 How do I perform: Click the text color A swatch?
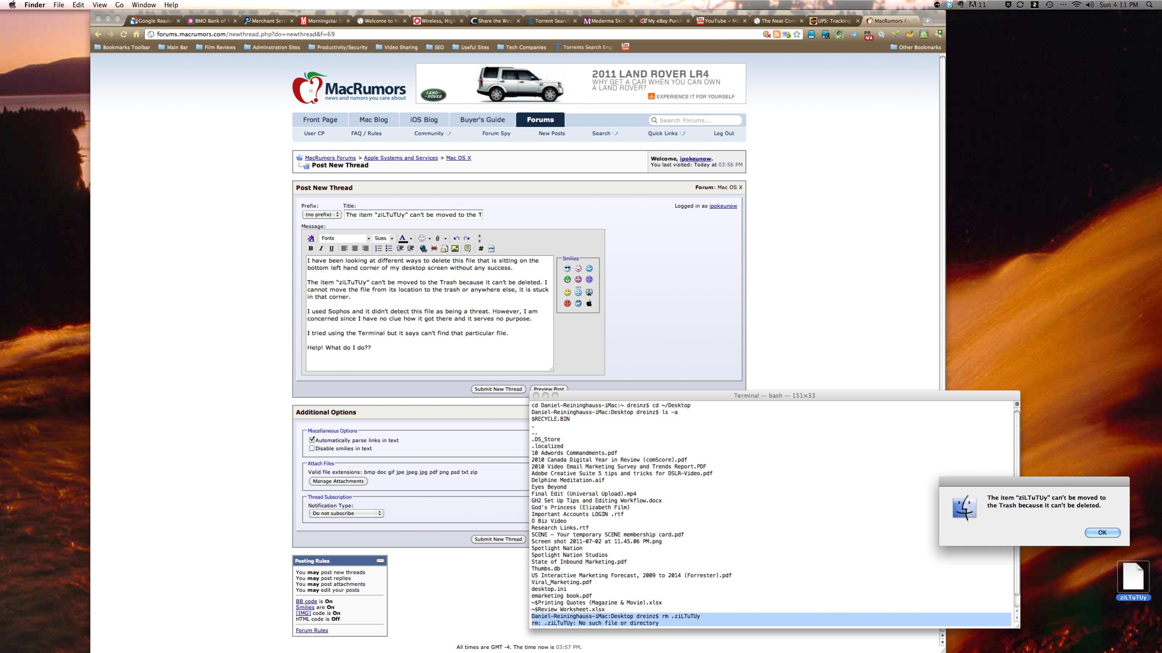(402, 238)
